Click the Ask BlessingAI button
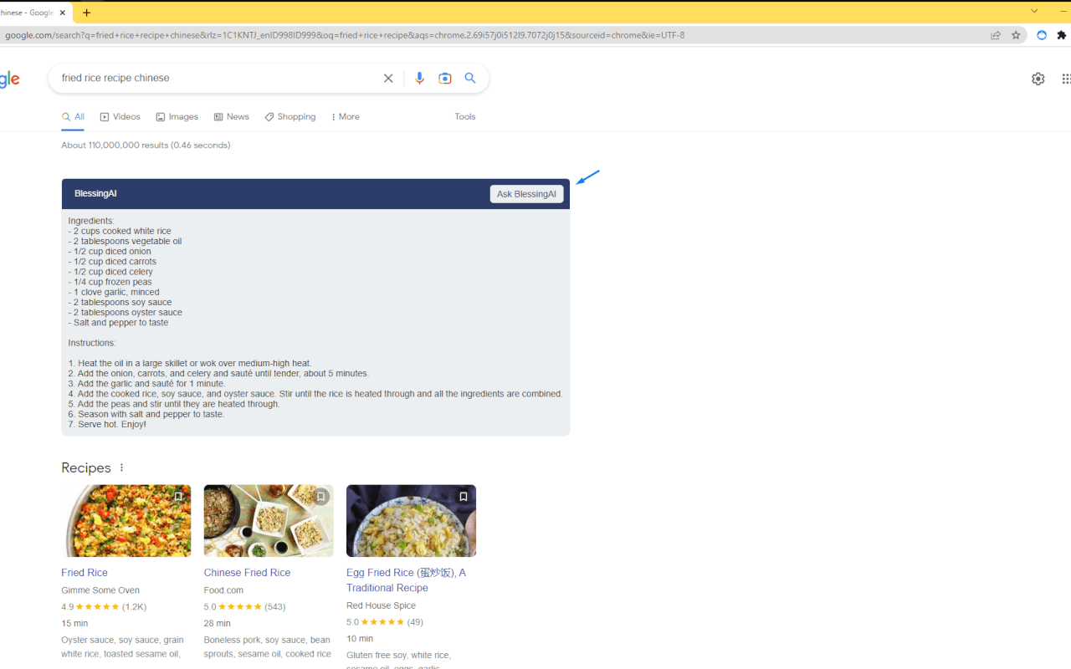Screen dimensions: 1071x669 pyautogui.click(x=526, y=193)
